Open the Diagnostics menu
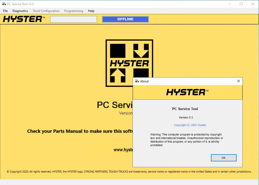The width and height of the screenshot is (259, 185). pos(20,11)
